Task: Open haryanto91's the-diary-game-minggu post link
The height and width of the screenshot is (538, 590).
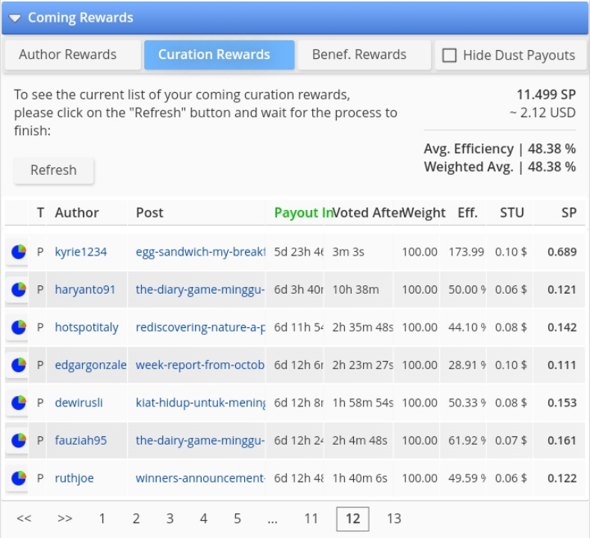Action: coord(201,289)
